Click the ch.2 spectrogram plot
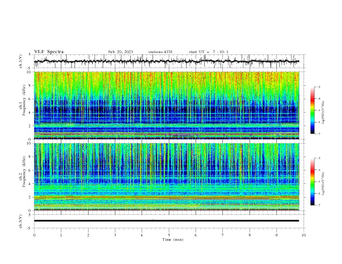 [167, 177]
